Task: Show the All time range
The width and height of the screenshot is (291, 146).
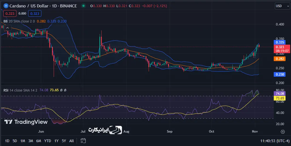Action: point(71,141)
